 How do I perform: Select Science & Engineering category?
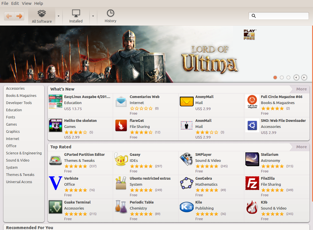pyautogui.click(x=24, y=153)
